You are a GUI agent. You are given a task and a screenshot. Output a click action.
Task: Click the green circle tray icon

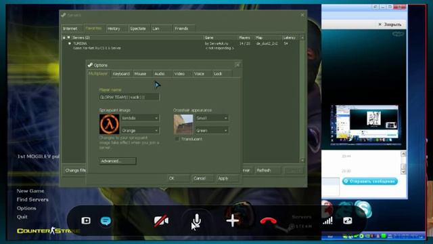361,237
